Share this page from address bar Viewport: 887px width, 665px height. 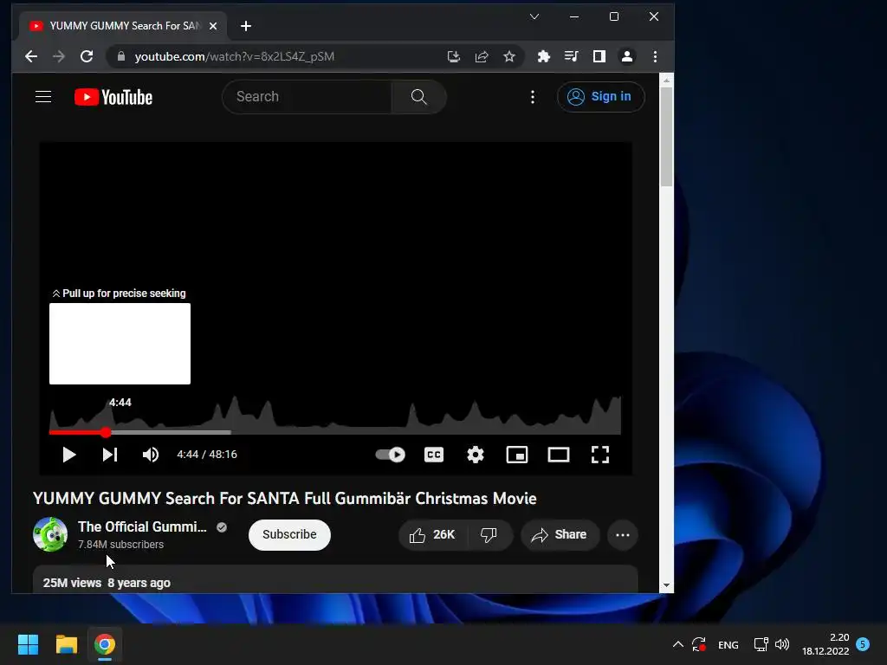(x=482, y=56)
